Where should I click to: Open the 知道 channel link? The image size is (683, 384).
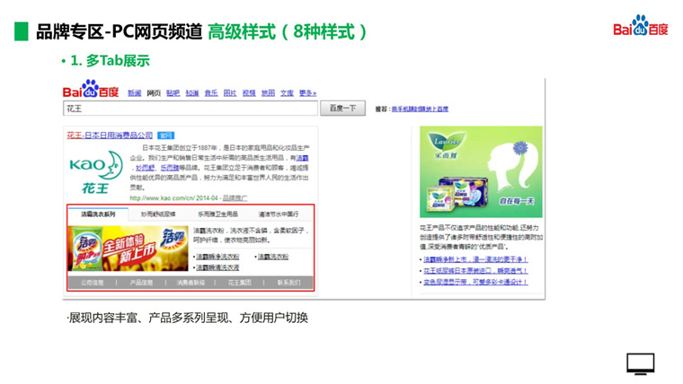click(192, 93)
